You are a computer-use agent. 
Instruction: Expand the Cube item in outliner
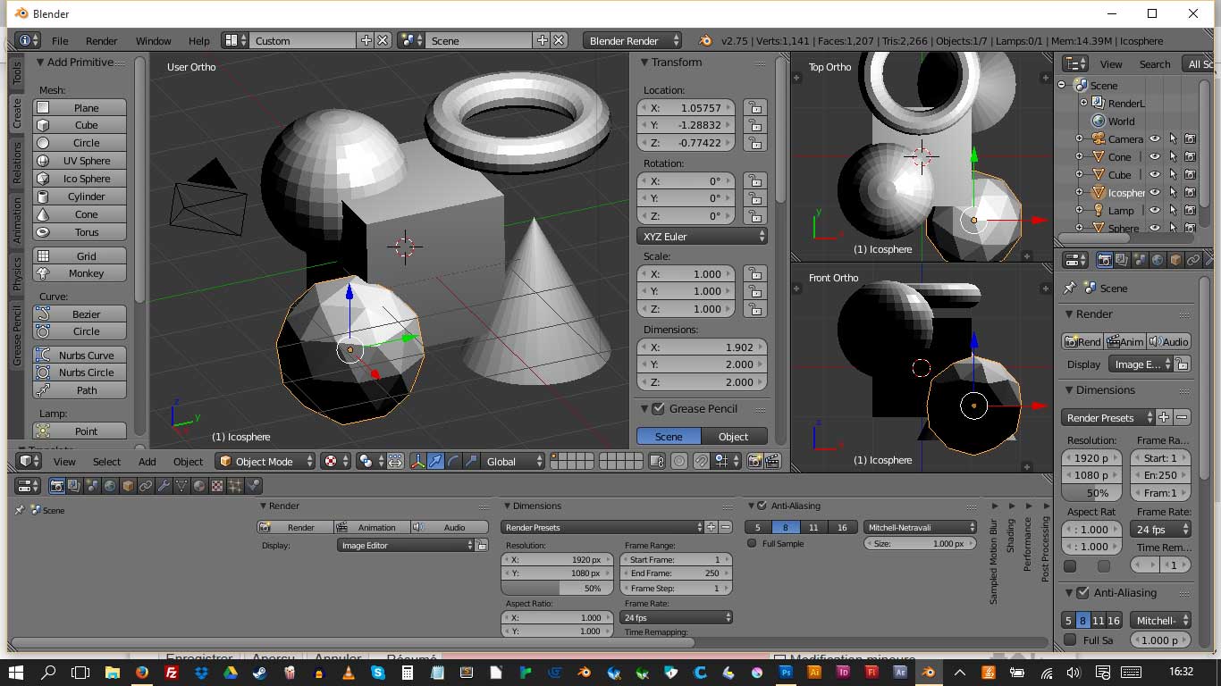click(1079, 174)
